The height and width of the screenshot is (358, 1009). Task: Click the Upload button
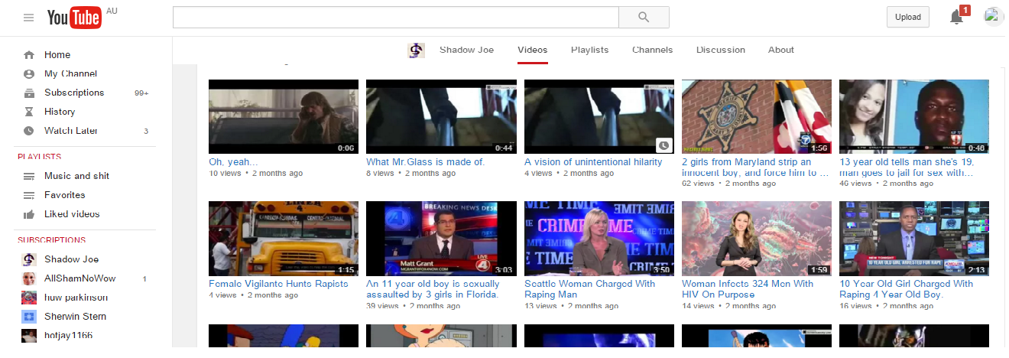tap(907, 17)
